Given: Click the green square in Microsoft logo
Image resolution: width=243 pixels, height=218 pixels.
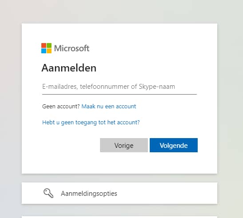Looking at the screenshot, I should (x=49, y=46).
